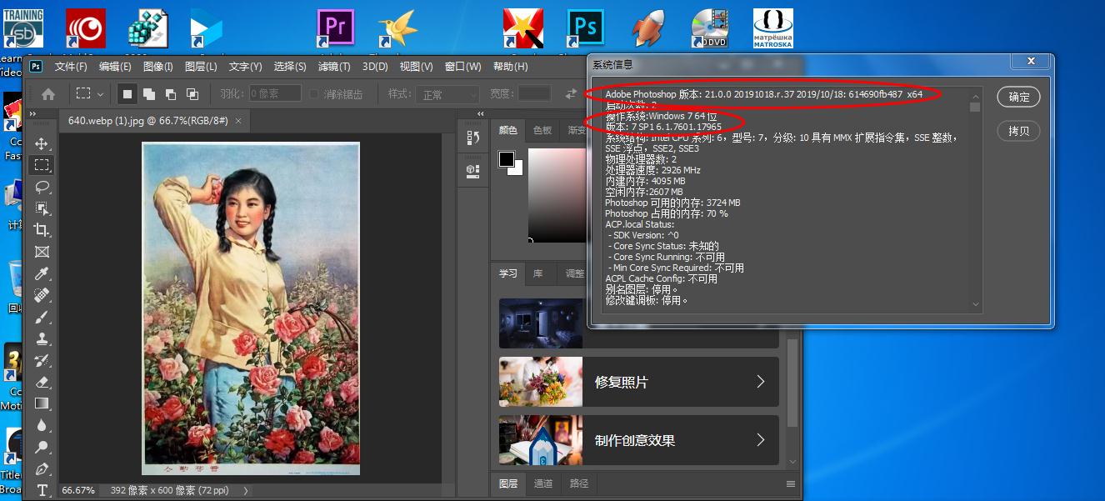
Task: Switch to the 库 libraries tab
Action: (538, 273)
